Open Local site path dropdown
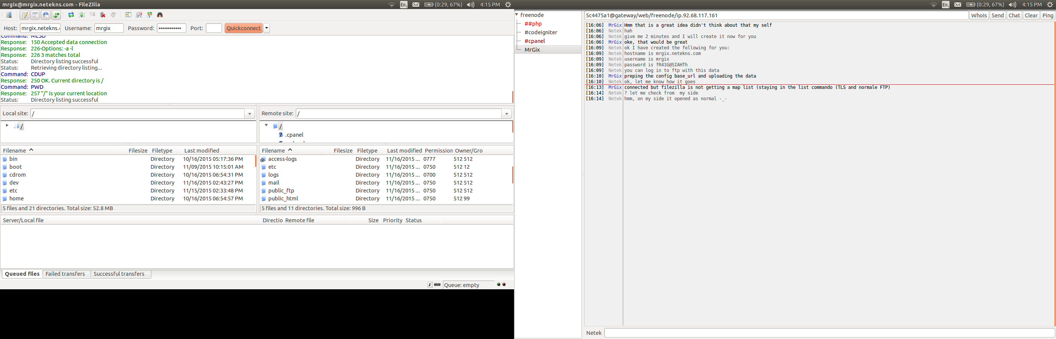 coord(250,114)
